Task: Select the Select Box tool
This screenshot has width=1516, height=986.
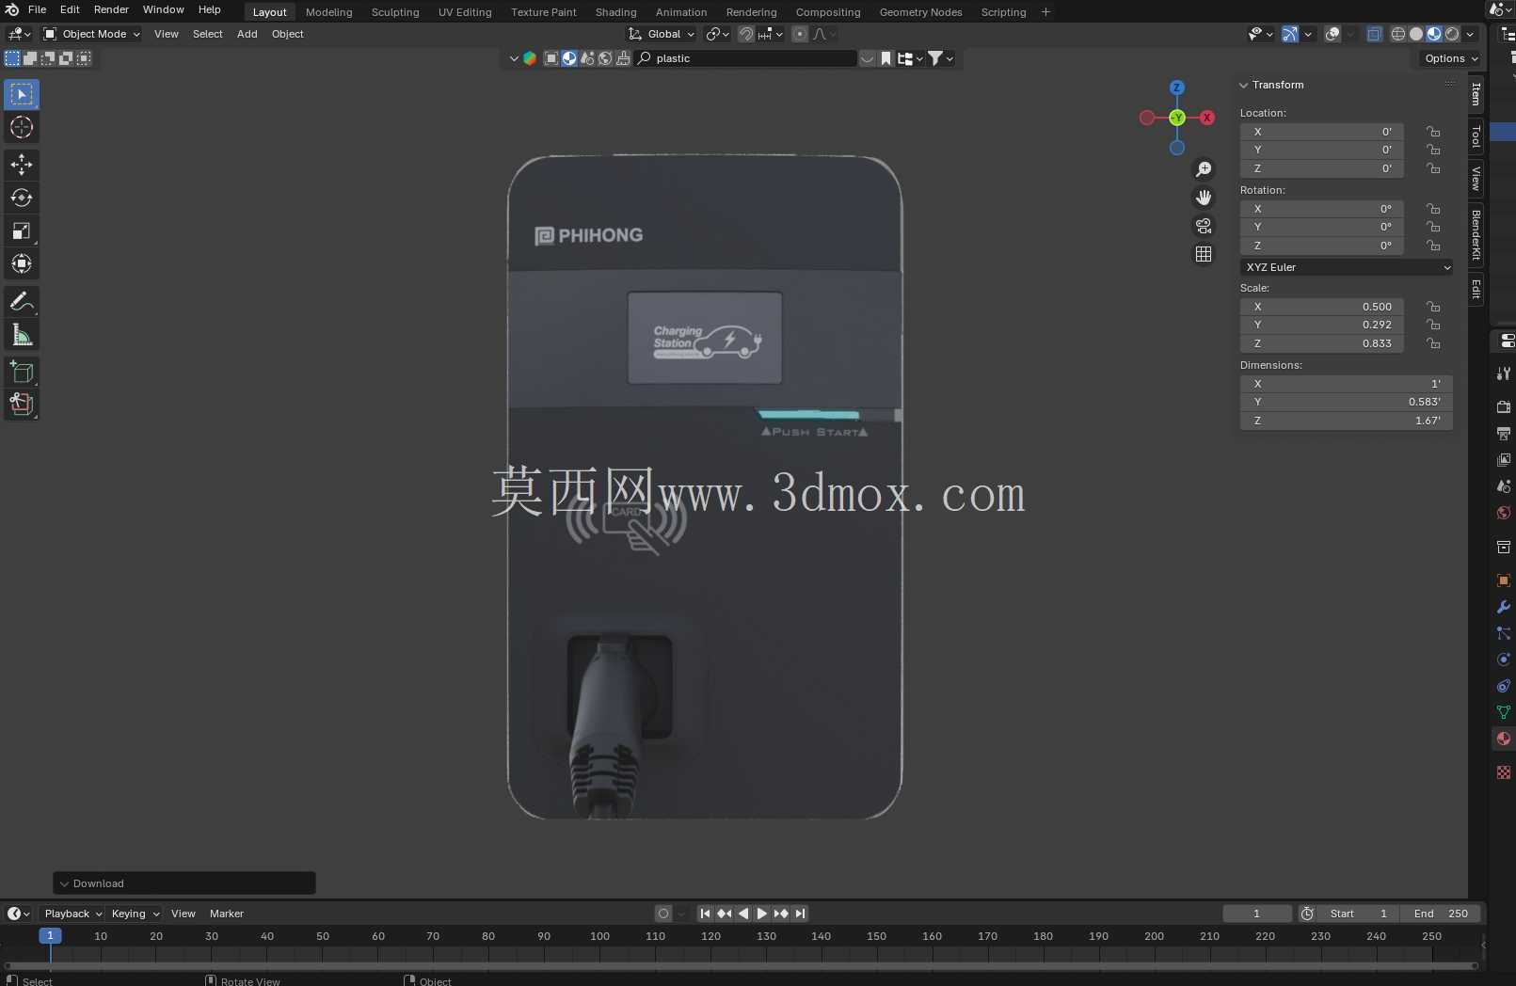Action: point(22,94)
